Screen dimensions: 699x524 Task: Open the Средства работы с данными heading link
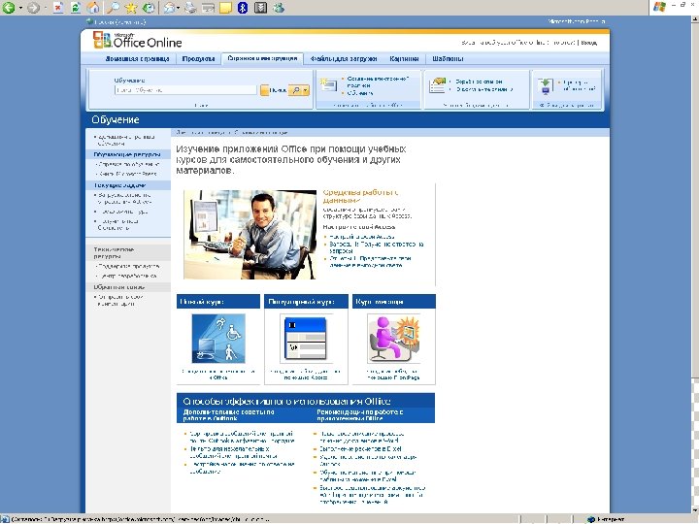point(360,196)
